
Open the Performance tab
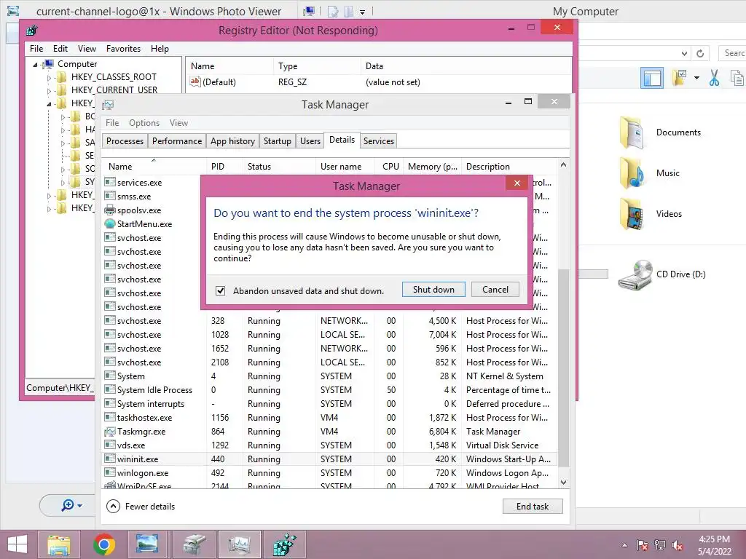(177, 141)
